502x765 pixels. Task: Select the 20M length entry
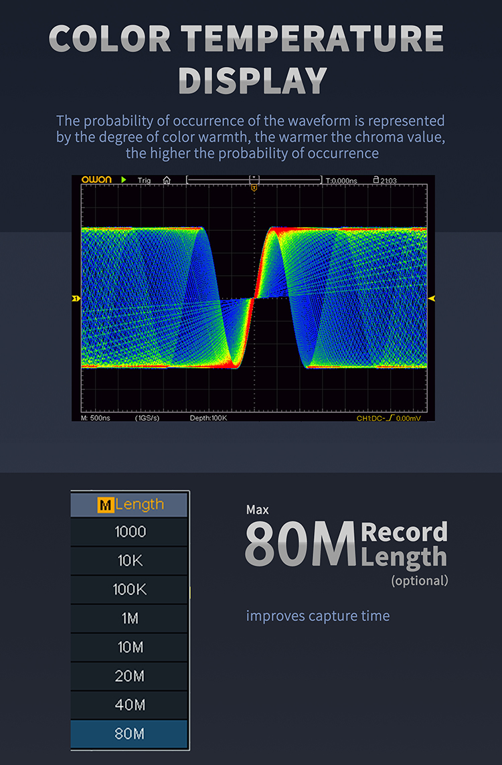(x=130, y=676)
